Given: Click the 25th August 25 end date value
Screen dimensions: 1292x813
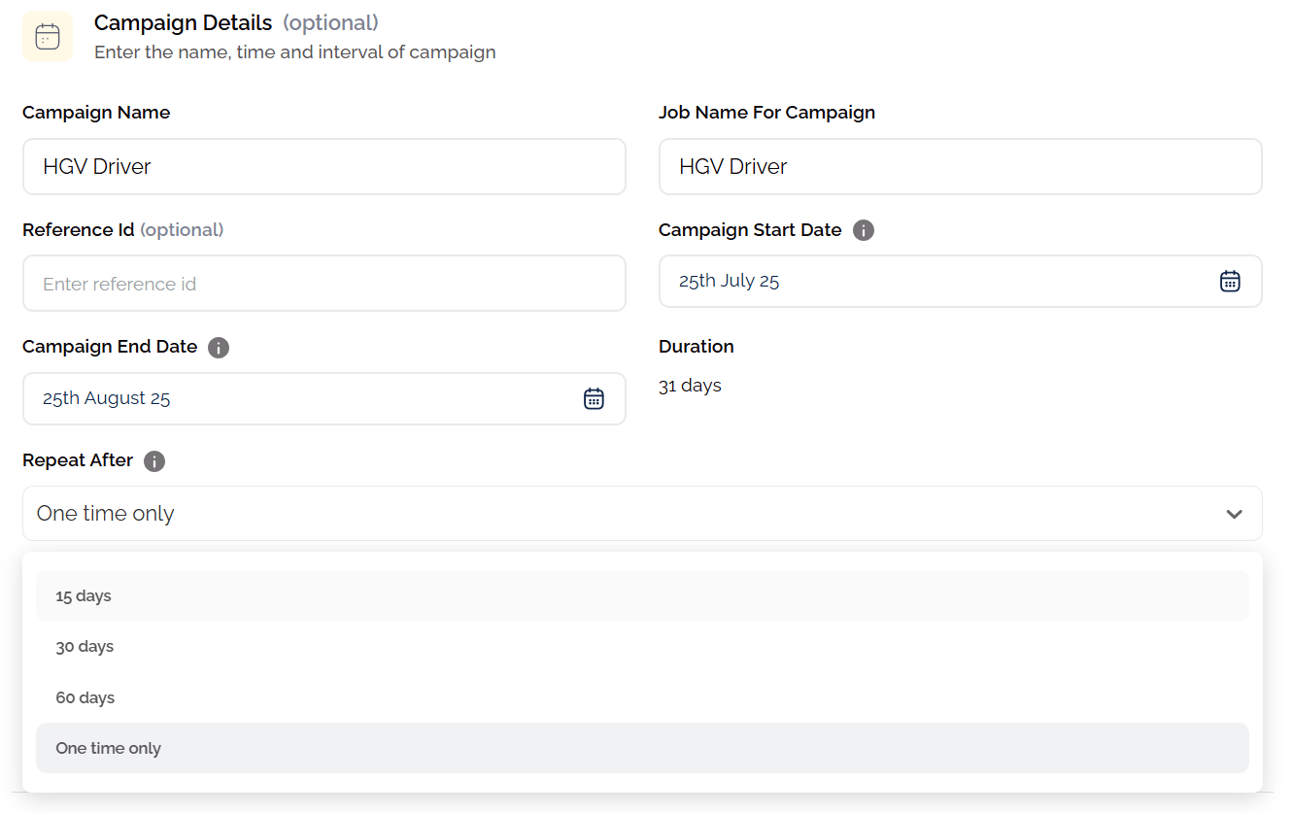Looking at the screenshot, I should (x=107, y=398).
